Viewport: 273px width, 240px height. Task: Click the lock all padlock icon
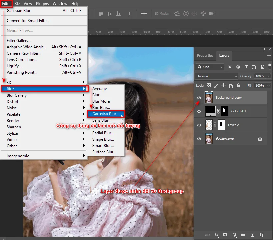pyautogui.click(x=238, y=86)
